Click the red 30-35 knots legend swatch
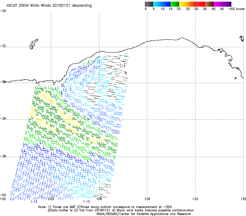 [x=201, y=4]
